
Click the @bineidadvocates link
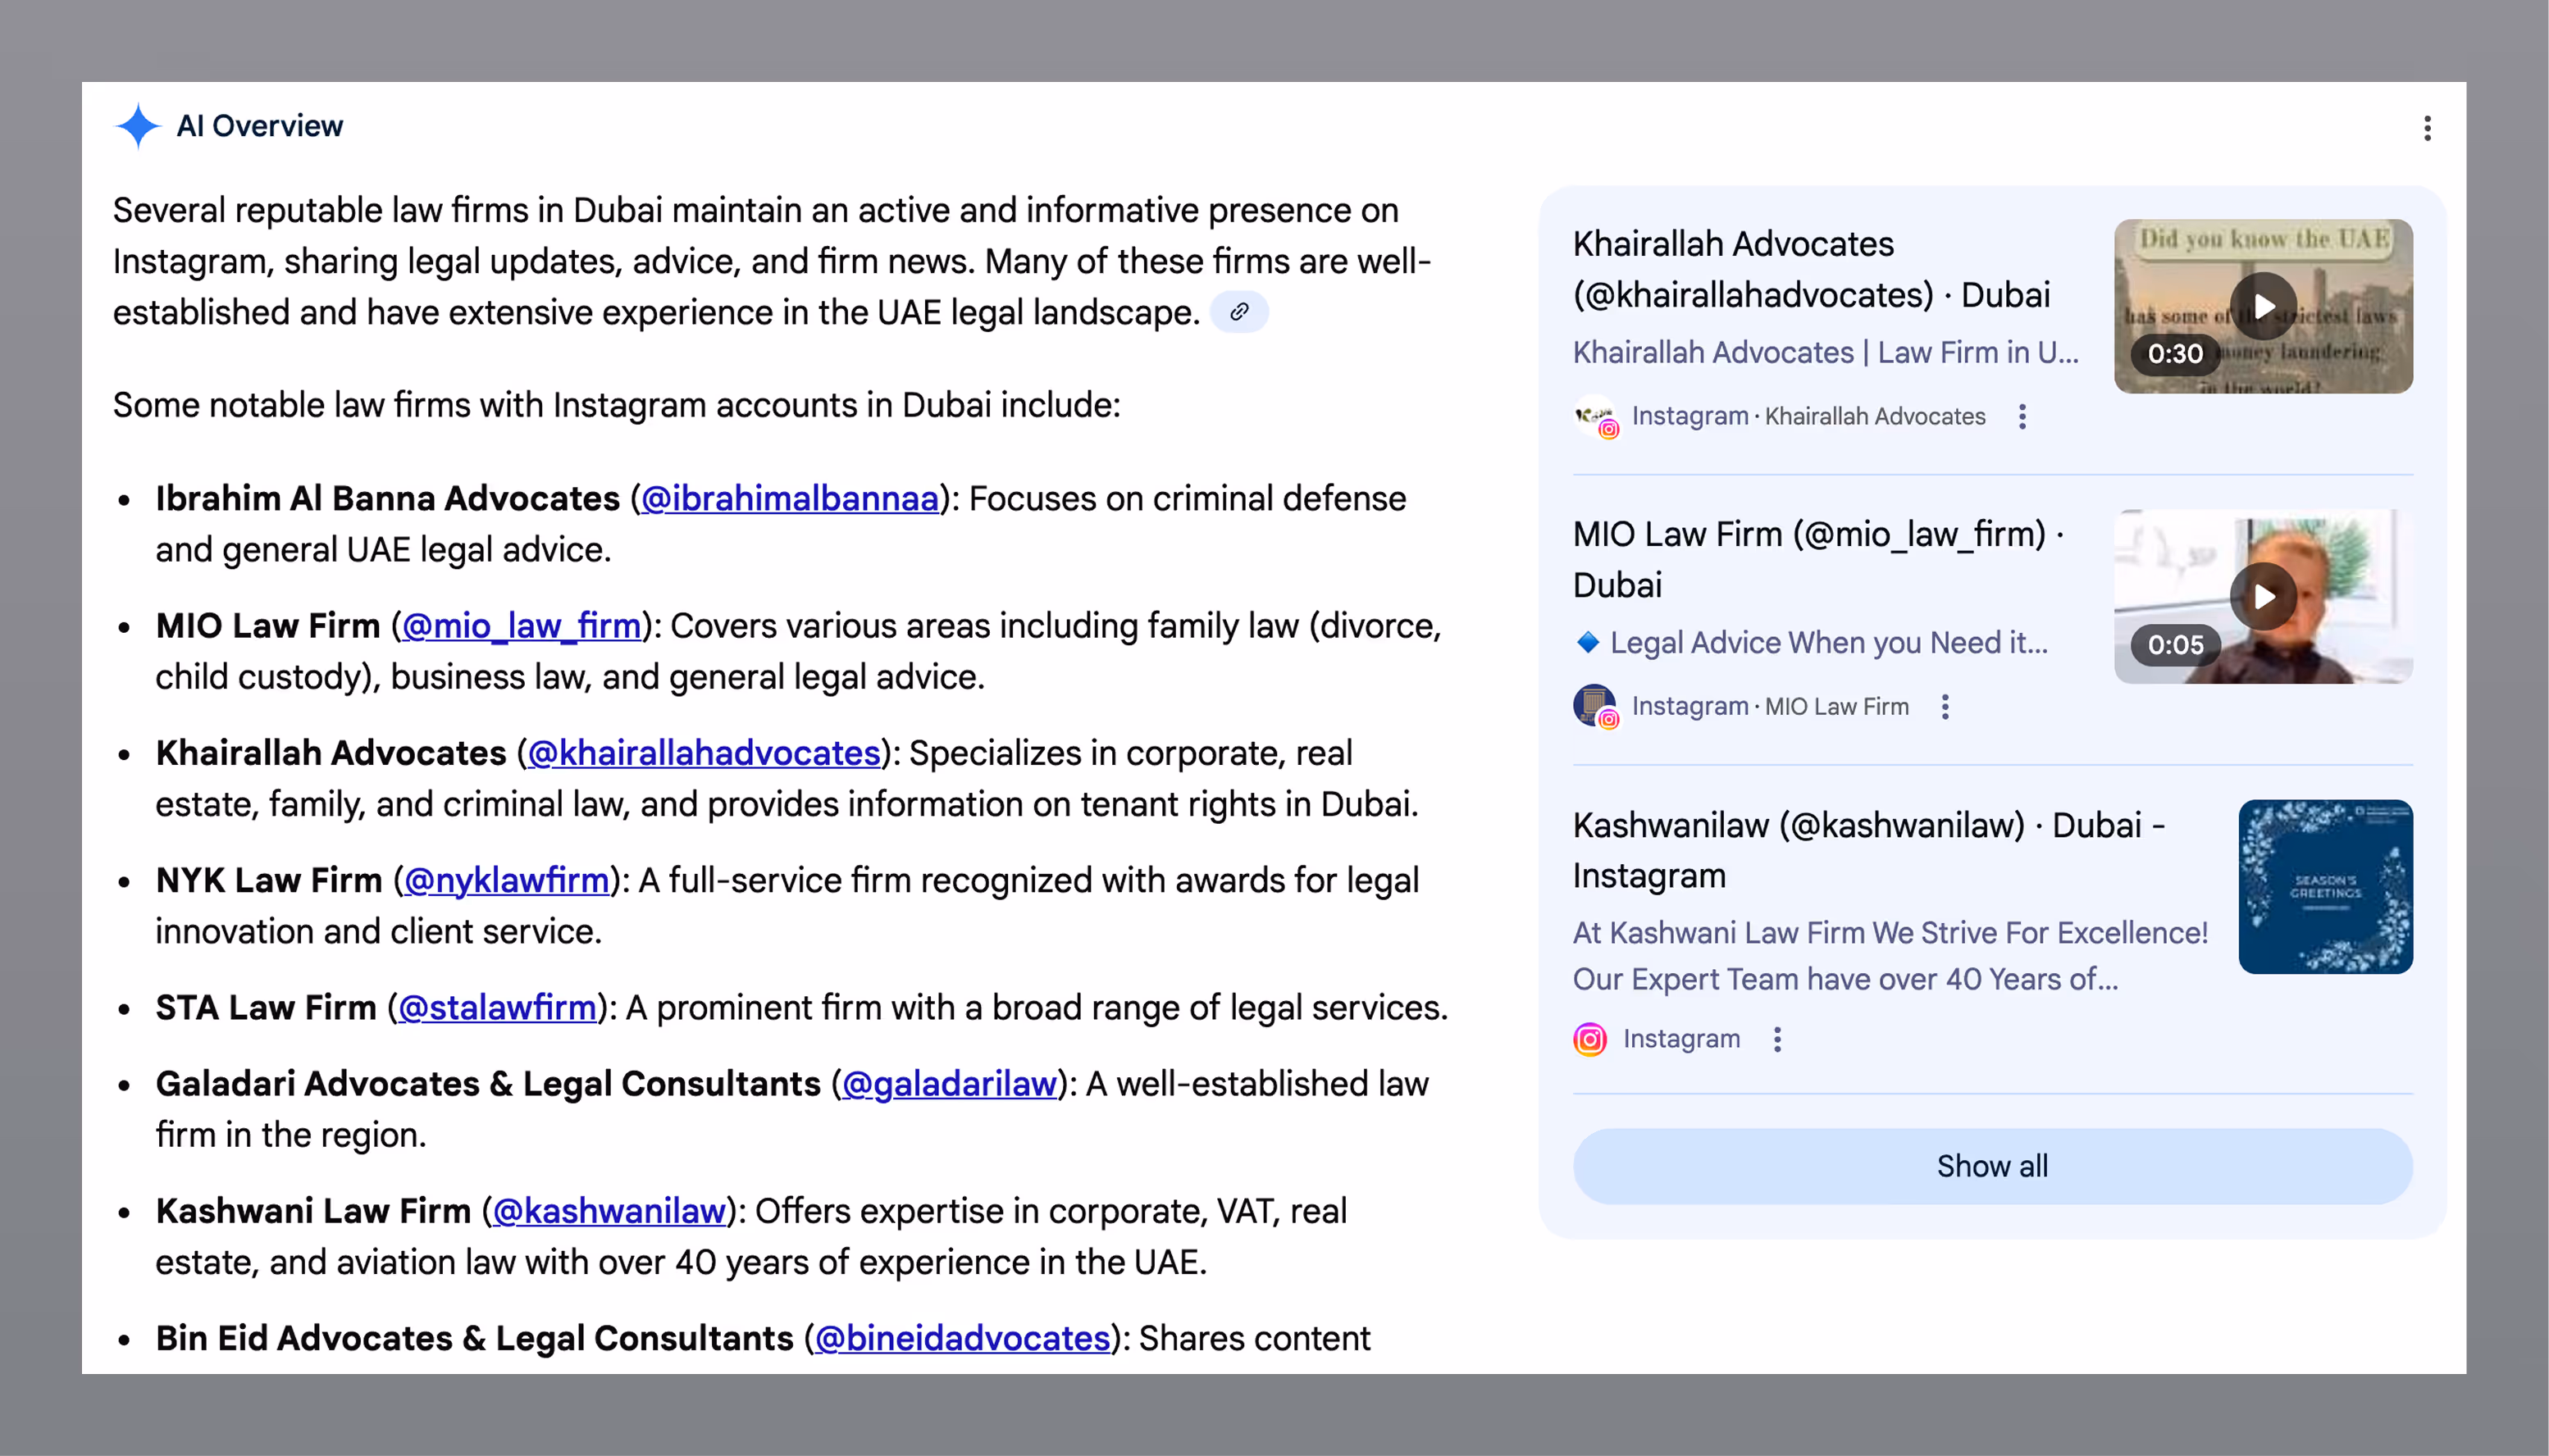(x=962, y=1338)
